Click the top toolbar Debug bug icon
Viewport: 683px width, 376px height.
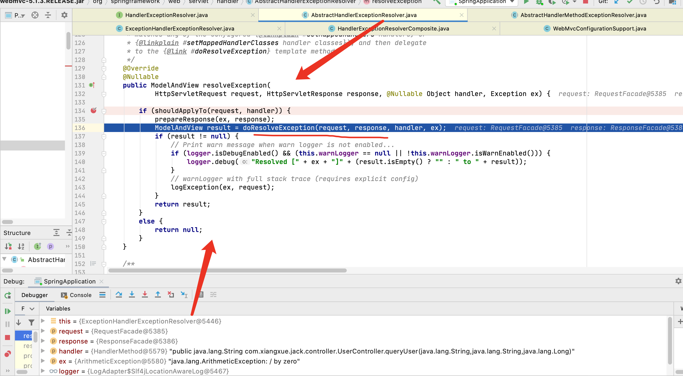pos(539,2)
